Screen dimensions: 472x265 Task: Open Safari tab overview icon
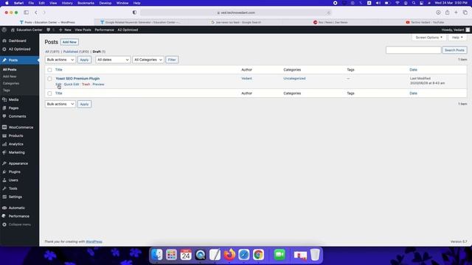click(x=465, y=13)
